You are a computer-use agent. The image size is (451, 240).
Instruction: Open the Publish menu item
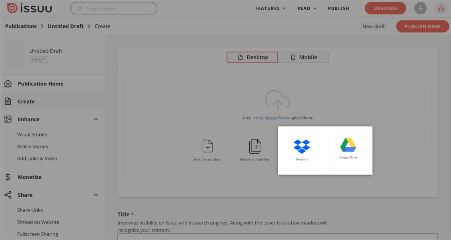coord(338,8)
